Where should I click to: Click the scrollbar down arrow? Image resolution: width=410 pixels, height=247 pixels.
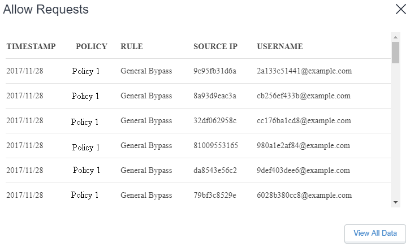coord(395,202)
